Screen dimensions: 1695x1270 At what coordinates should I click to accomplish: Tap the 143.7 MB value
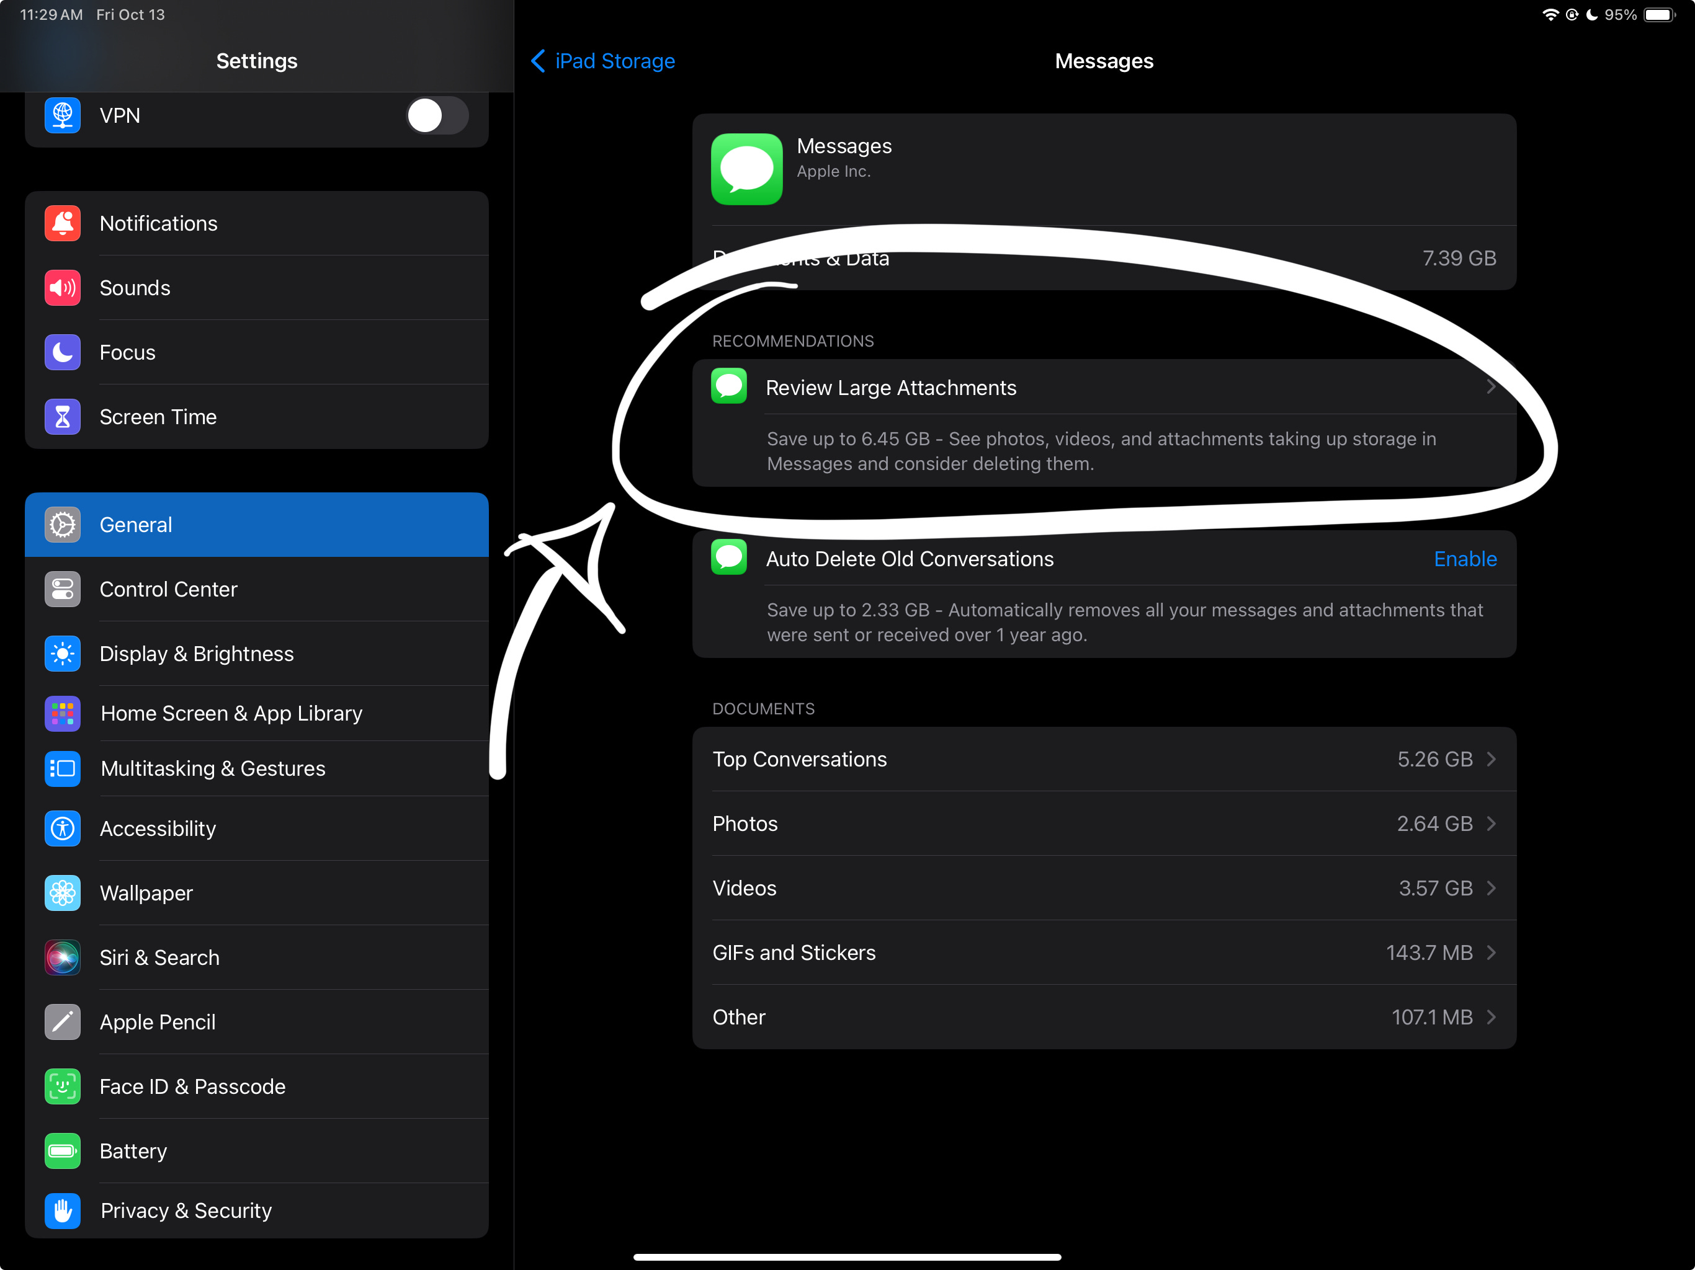click(1429, 952)
